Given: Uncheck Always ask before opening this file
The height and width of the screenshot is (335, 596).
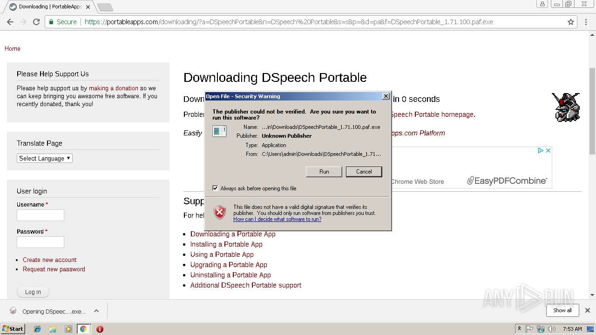Looking at the screenshot, I should tap(215, 188).
